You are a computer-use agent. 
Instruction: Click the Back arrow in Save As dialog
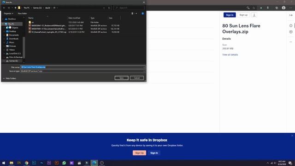click(4, 8)
